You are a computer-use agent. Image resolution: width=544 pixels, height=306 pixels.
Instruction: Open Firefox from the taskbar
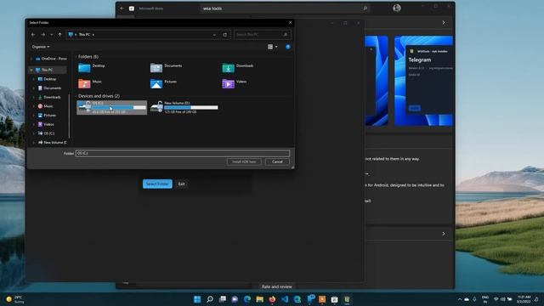tap(272, 299)
